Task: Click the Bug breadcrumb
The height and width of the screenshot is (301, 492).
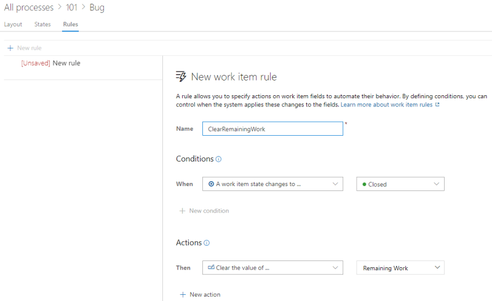Action: click(97, 7)
